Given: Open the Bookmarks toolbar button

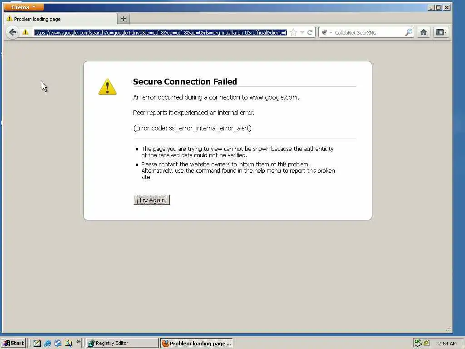Looking at the screenshot, I should [x=441, y=32].
